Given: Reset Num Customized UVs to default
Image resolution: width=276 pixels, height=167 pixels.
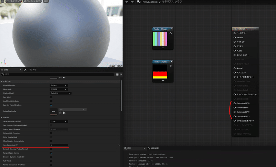Looking at the screenshot, I should coord(118,145).
